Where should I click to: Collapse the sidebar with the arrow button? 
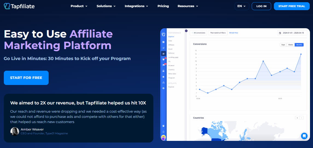[x=186, y=31]
